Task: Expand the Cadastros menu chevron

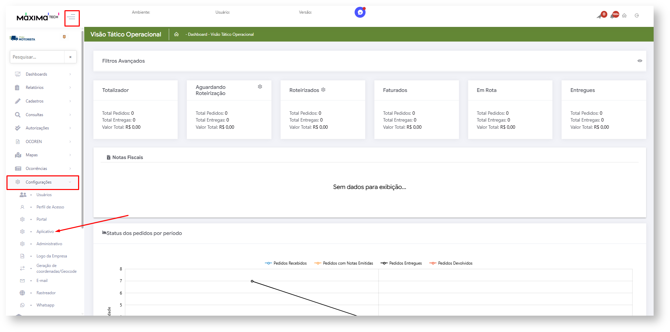Action: click(x=70, y=101)
